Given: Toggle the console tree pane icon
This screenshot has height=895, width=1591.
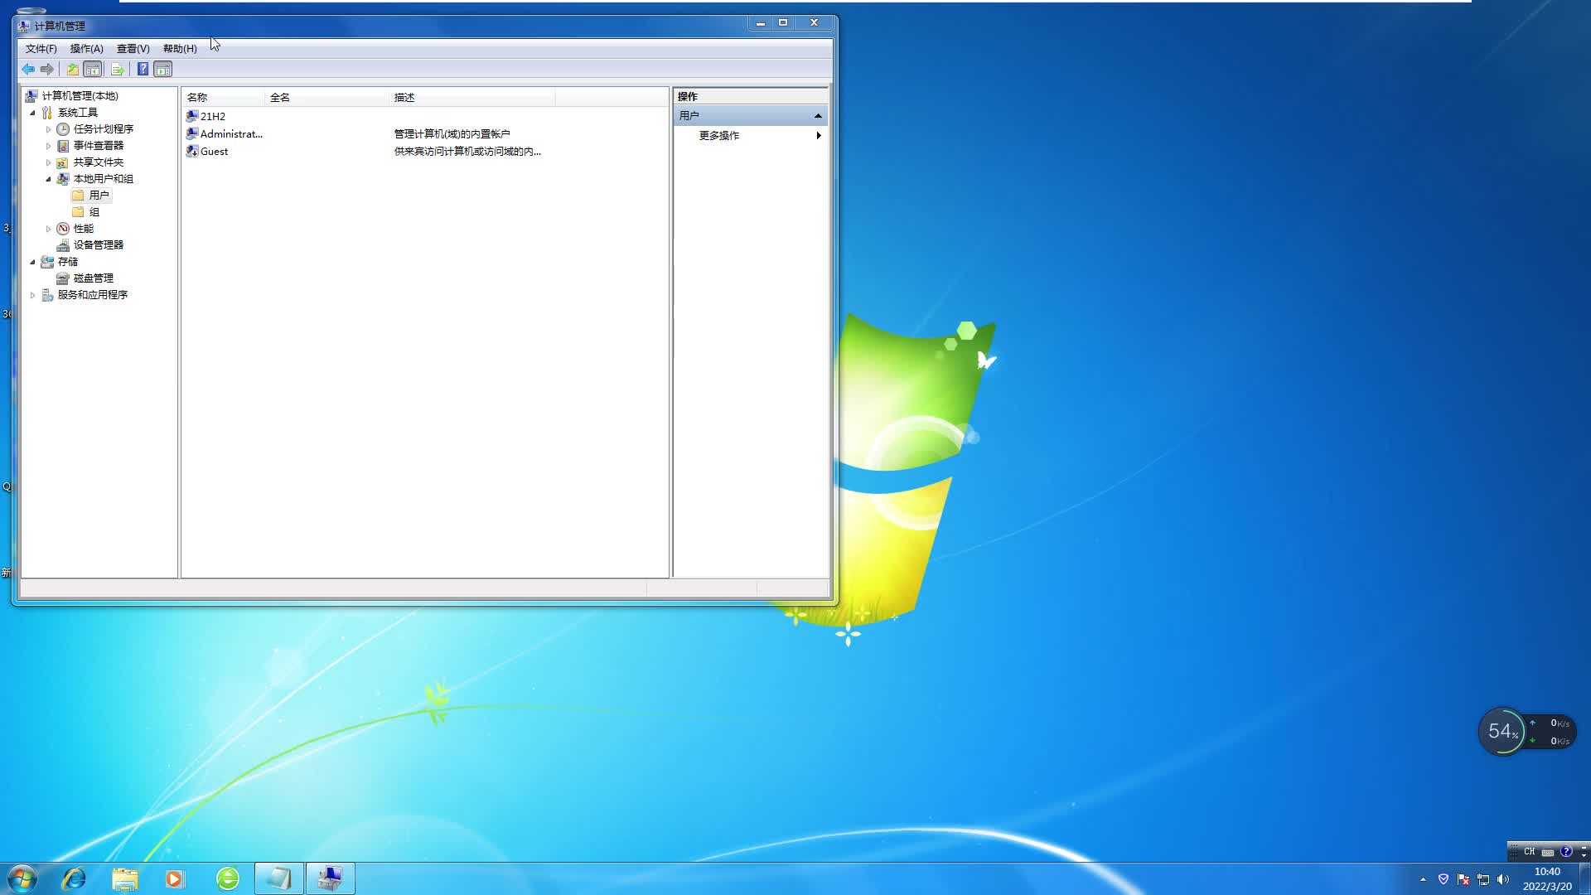Looking at the screenshot, I should tap(93, 69).
